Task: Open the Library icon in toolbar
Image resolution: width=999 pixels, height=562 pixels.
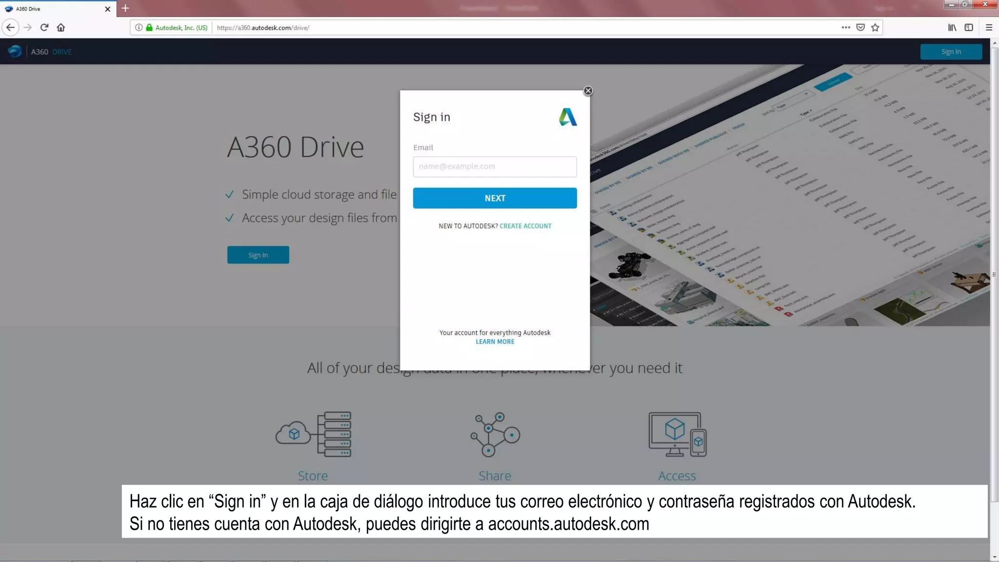Action: pos(952,27)
